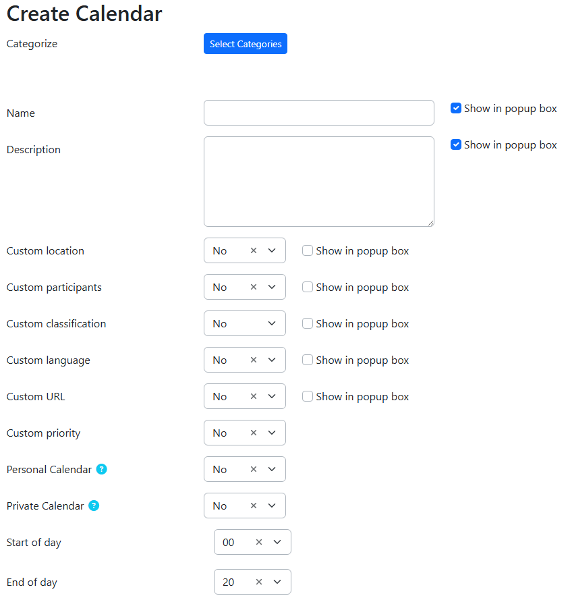
Task: Clear the End of day value
Action: (x=259, y=582)
